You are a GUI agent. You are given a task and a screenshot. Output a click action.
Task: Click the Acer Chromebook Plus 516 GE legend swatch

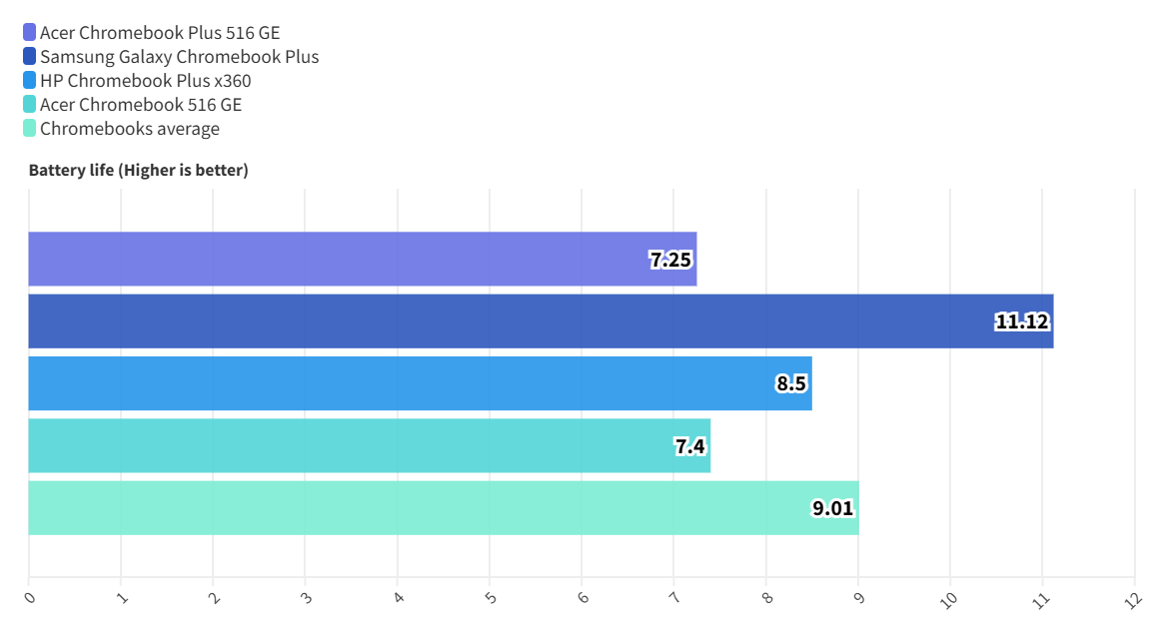click(29, 32)
